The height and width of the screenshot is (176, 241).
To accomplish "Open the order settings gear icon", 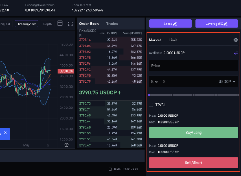I will tap(236, 40).
